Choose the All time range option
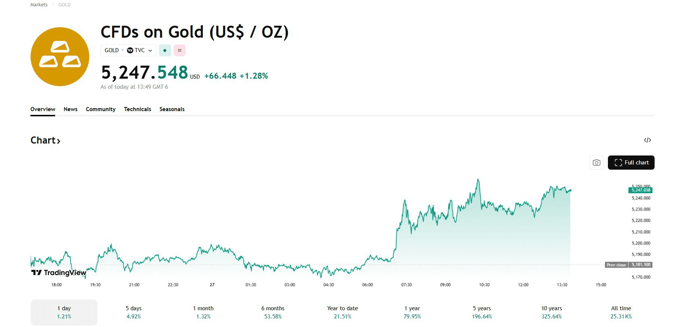 pyautogui.click(x=621, y=312)
